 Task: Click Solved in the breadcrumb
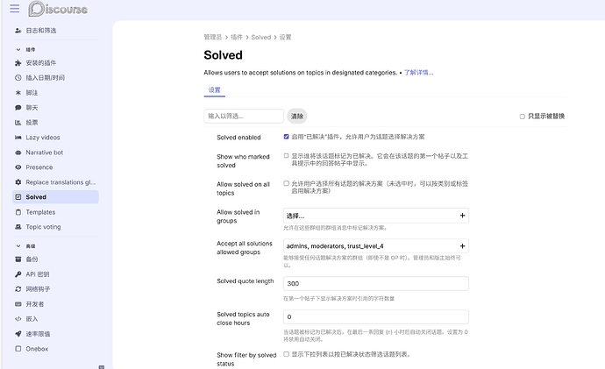click(261, 37)
